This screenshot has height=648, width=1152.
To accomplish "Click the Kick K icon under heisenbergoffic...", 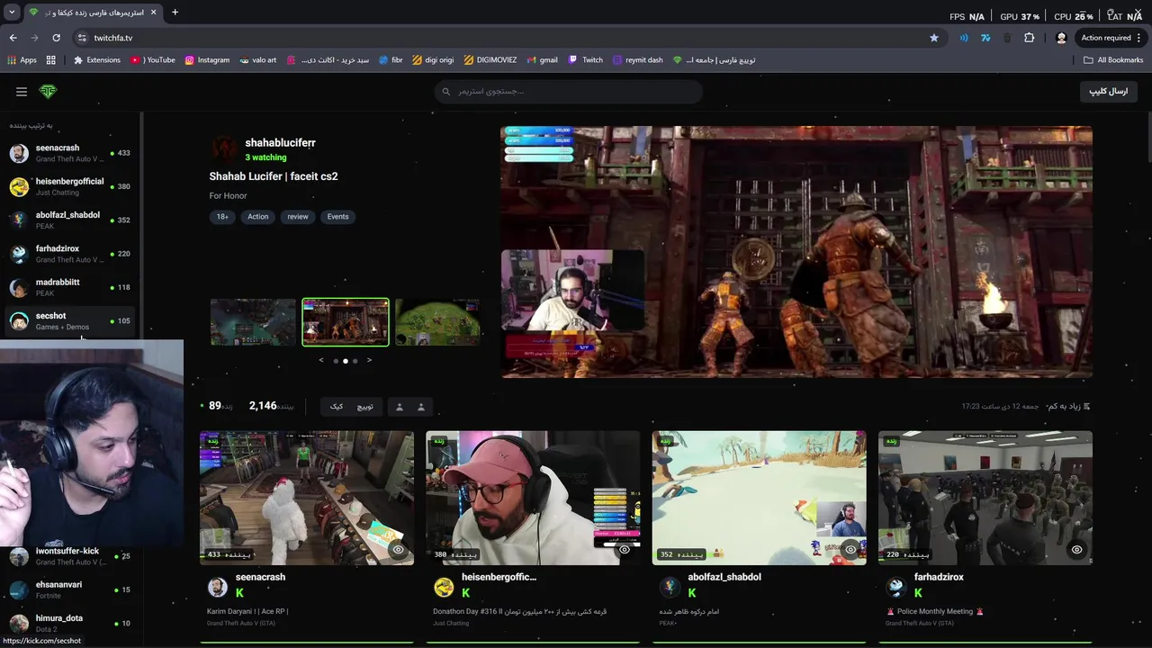I will pyautogui.click(x=465, y=593).
